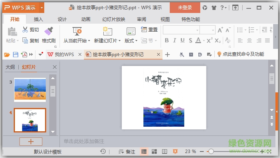Viewport: 280px width, 158px height.
Task: Switch to reading view book icon
Action: [x=165, y=152]
